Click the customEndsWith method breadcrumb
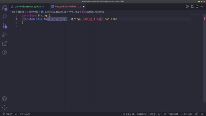 pyautogui.click(x=93, y=12)
